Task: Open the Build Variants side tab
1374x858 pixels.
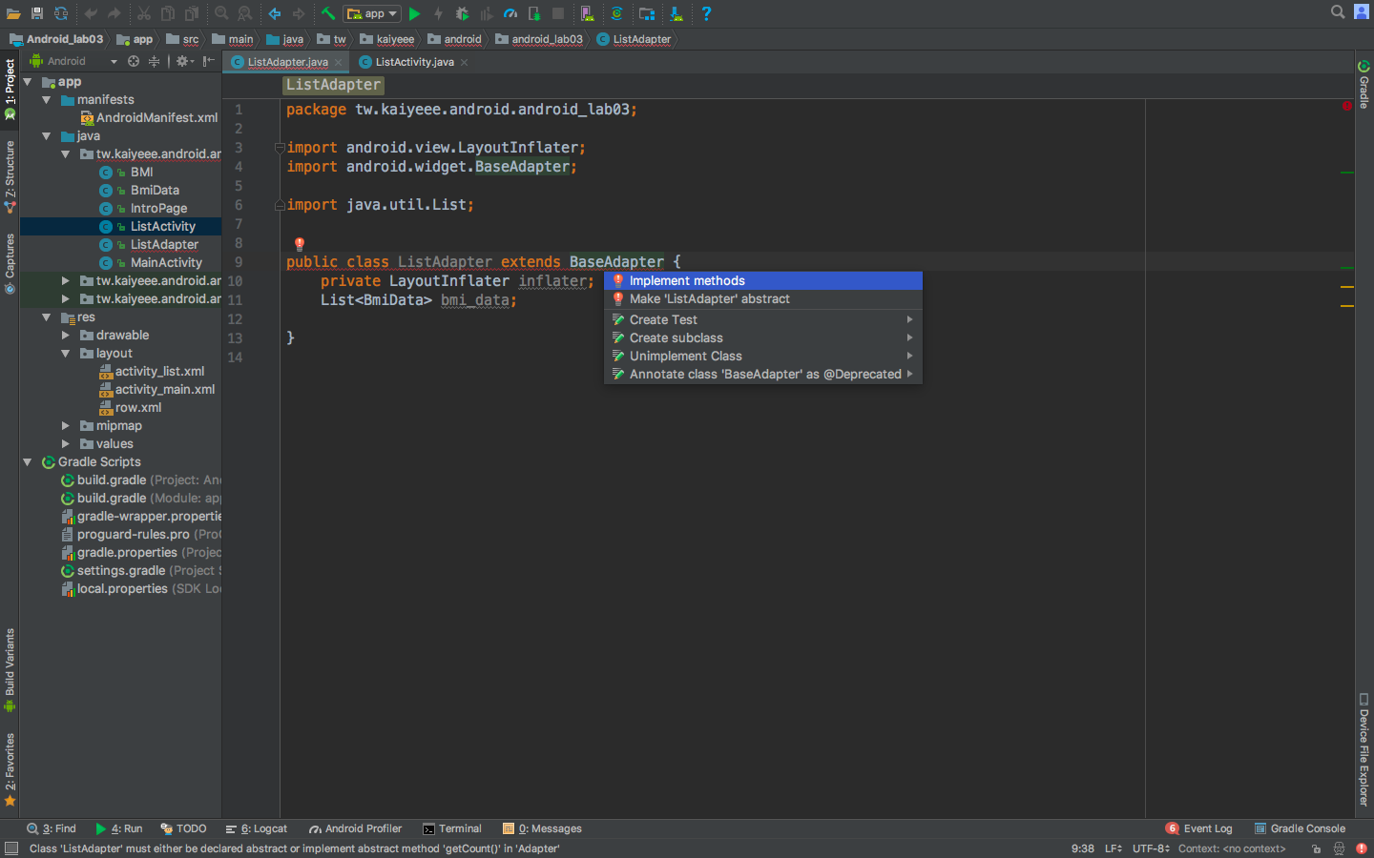Action: [10, 670]
